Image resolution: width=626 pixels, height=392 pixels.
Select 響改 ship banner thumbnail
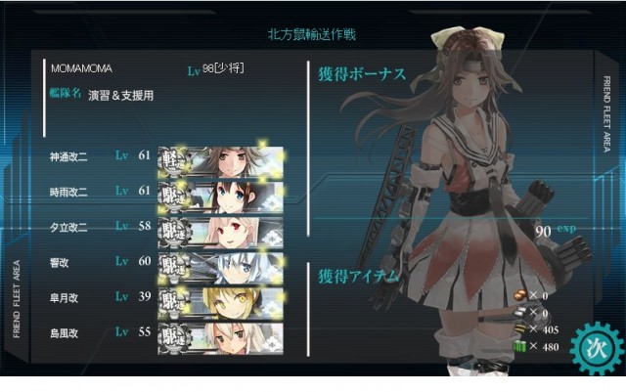pos(221,268)
